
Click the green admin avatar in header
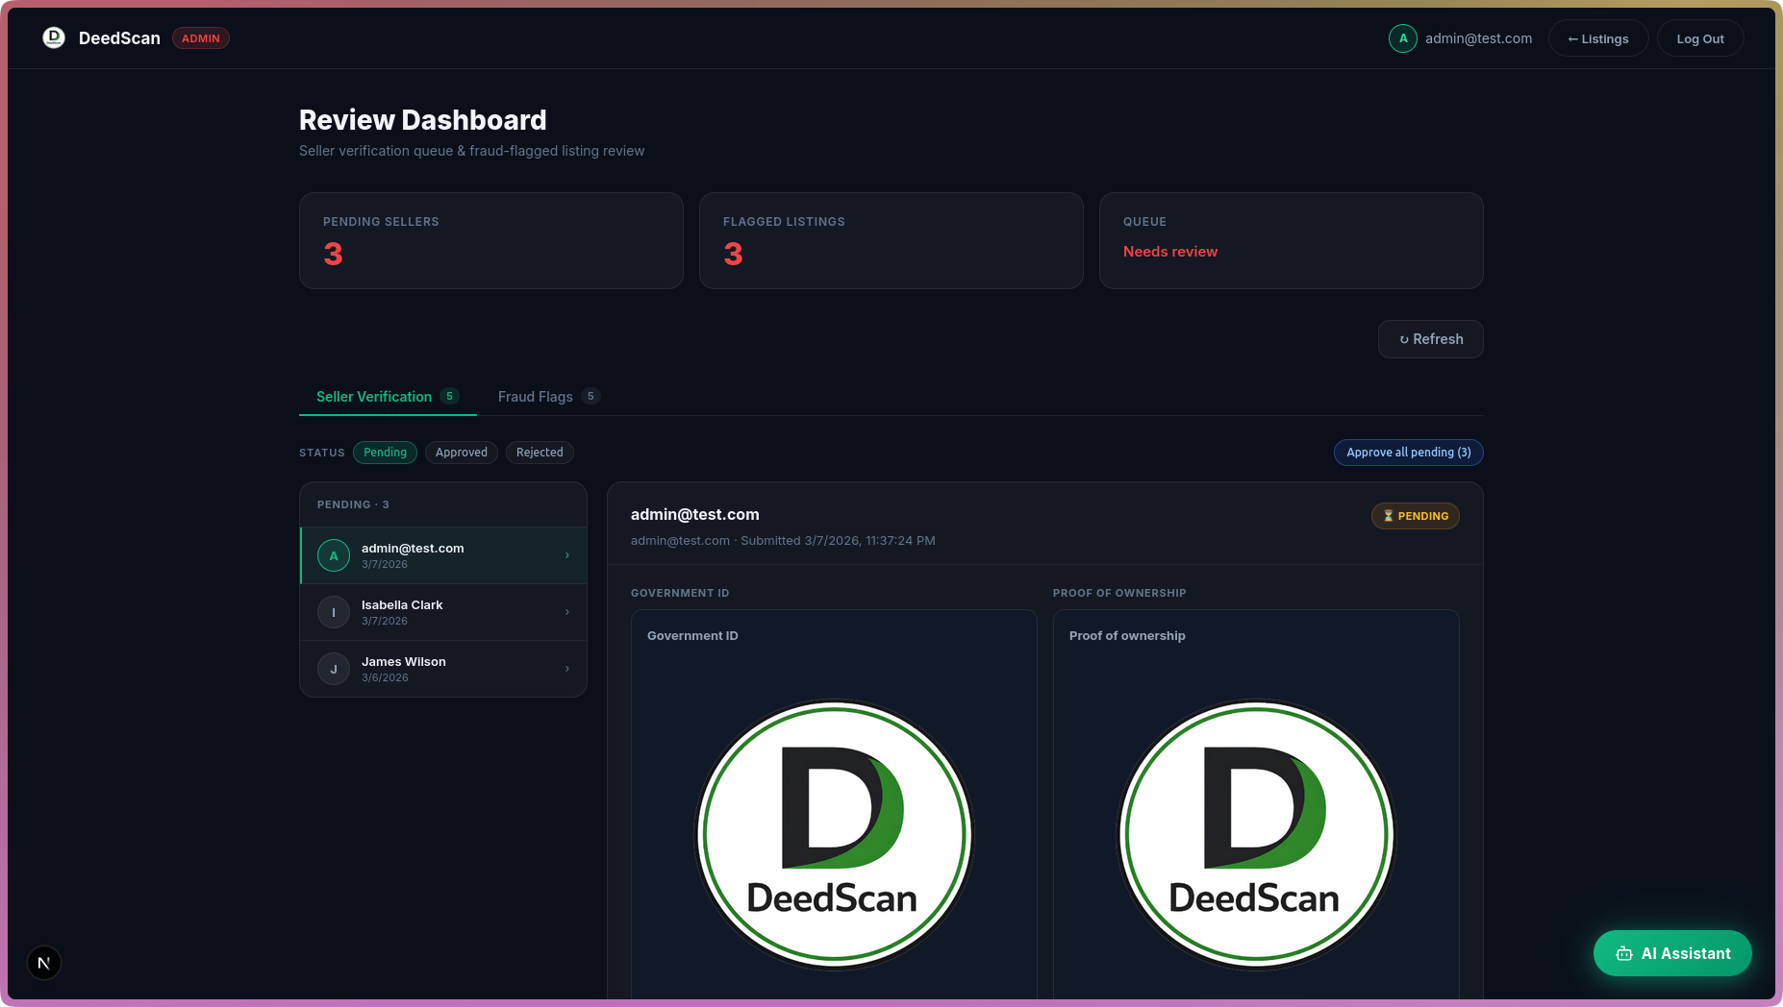pyautogui.click(x=1403, y=38)
